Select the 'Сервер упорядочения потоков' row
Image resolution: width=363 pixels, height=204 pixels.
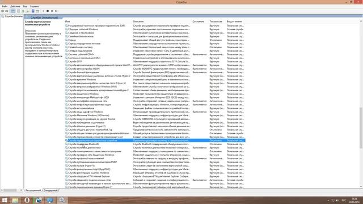tap(155, 44)
